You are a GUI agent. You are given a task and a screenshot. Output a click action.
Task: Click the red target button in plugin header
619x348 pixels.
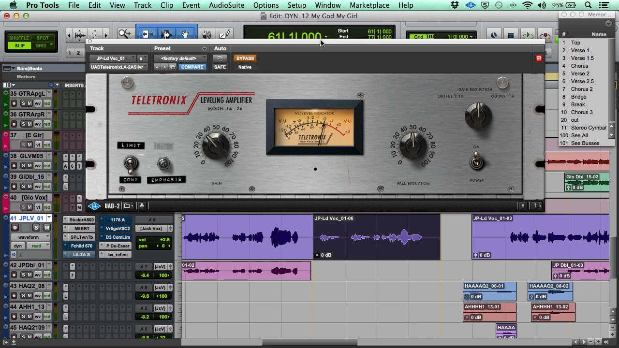[x=539, y=58]
